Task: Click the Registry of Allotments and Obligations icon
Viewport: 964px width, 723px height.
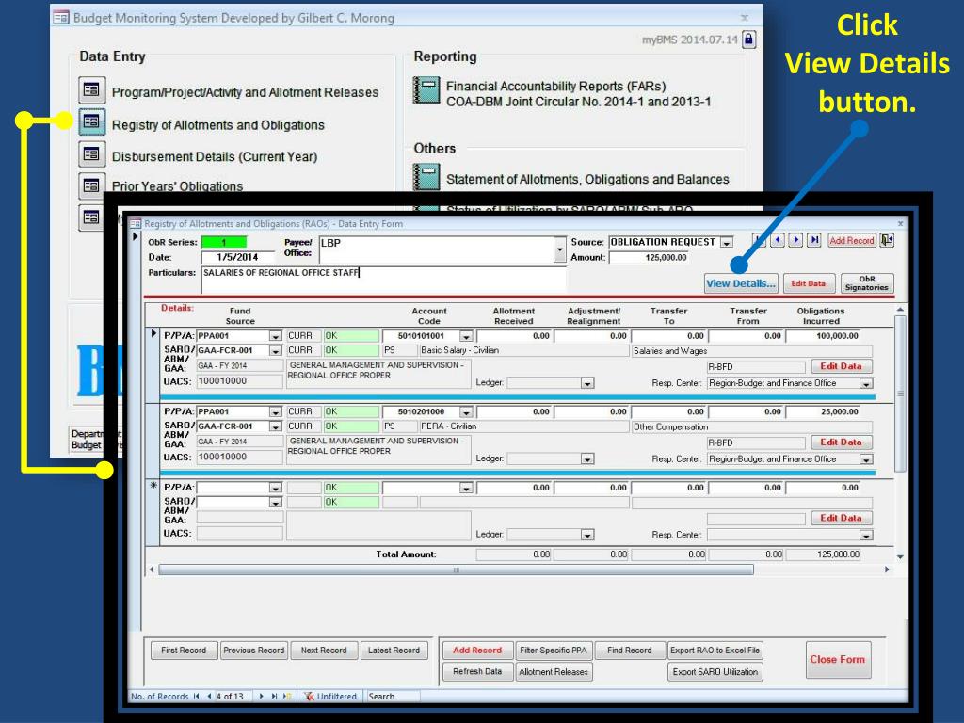Action: click(x=91, y=121)
